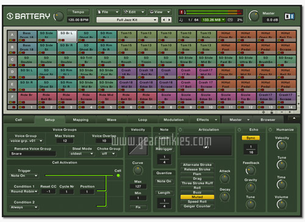Click the Tempo button
The width and height of the screenshot is (305, 222).
[78, 12]
